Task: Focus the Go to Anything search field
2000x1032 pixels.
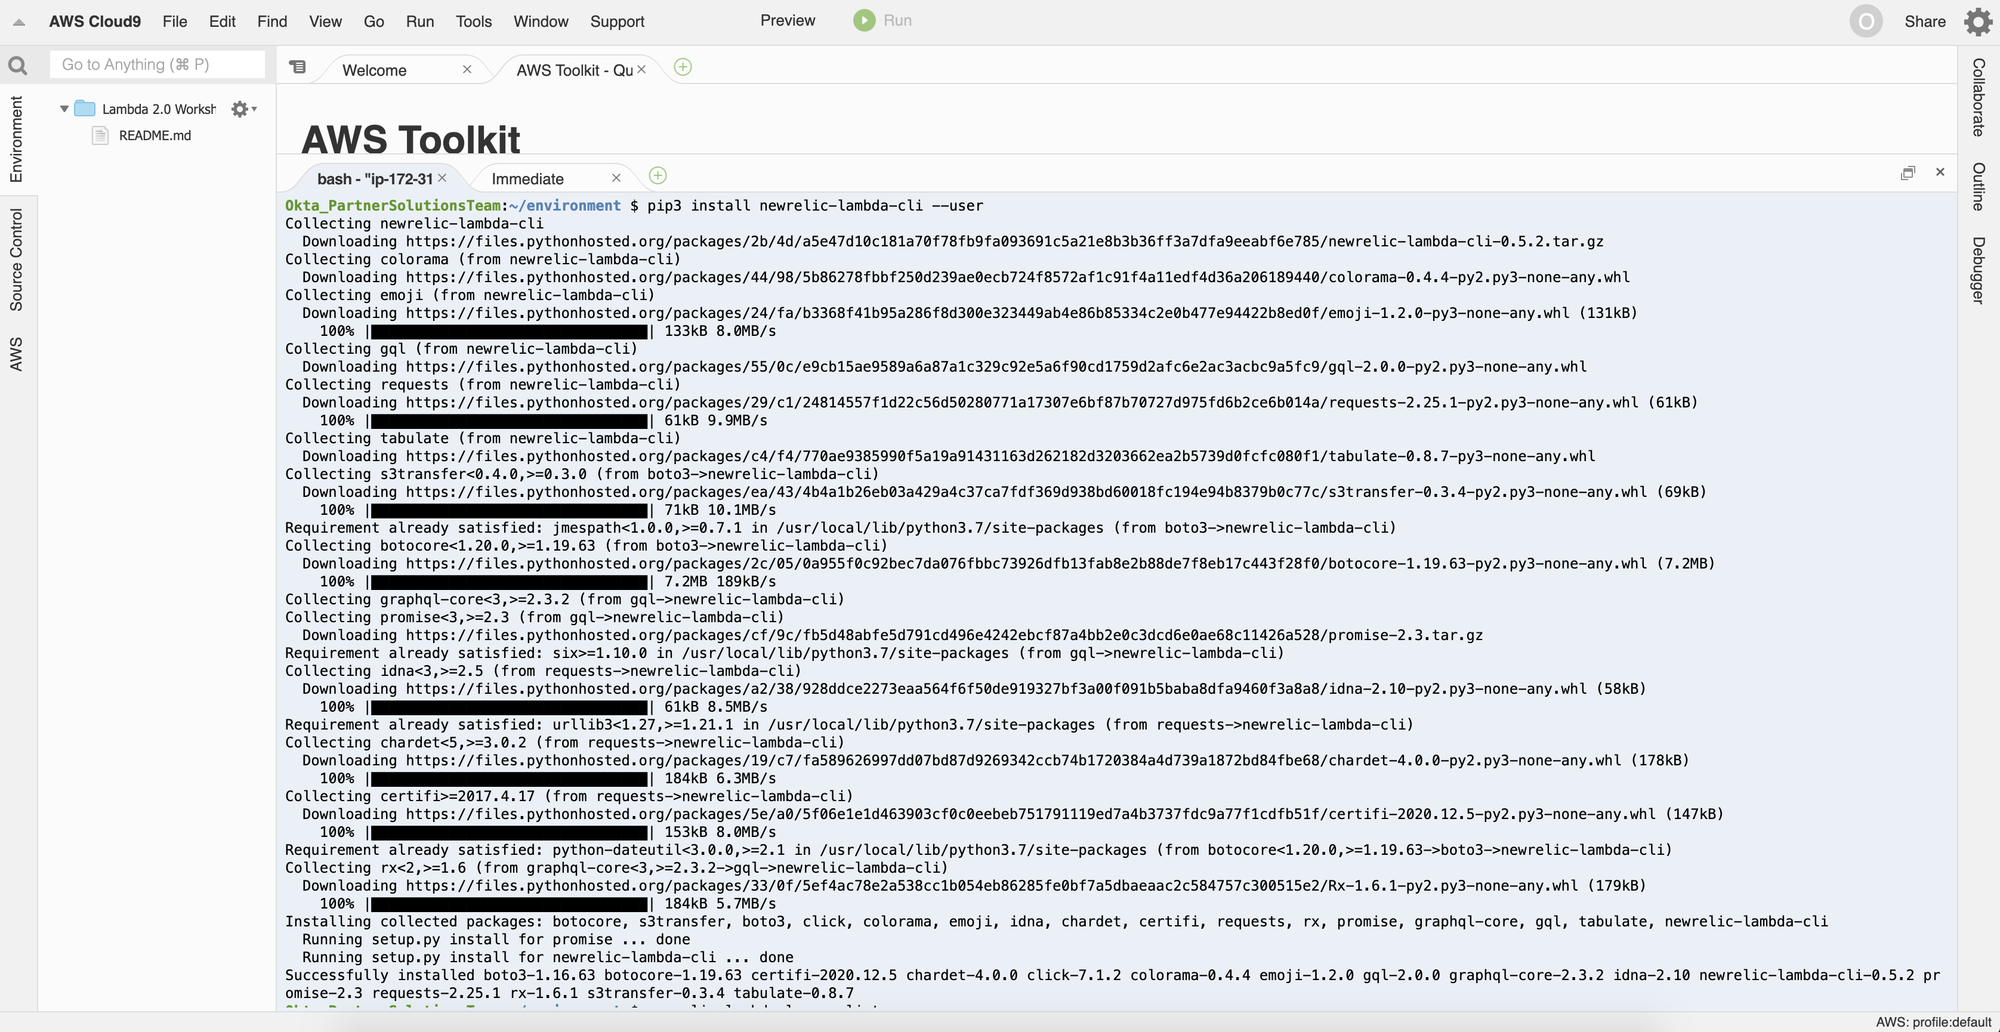Action: [157, 64]
